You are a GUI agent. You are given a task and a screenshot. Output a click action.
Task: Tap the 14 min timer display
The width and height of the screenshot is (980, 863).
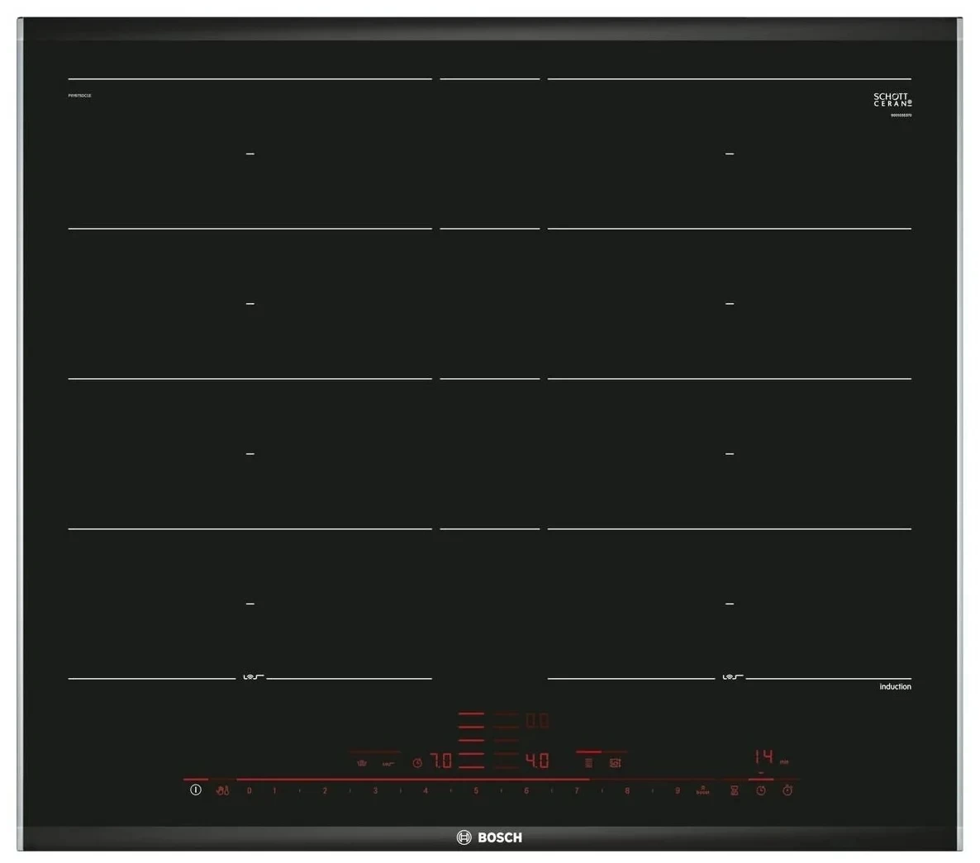[764, 757]
